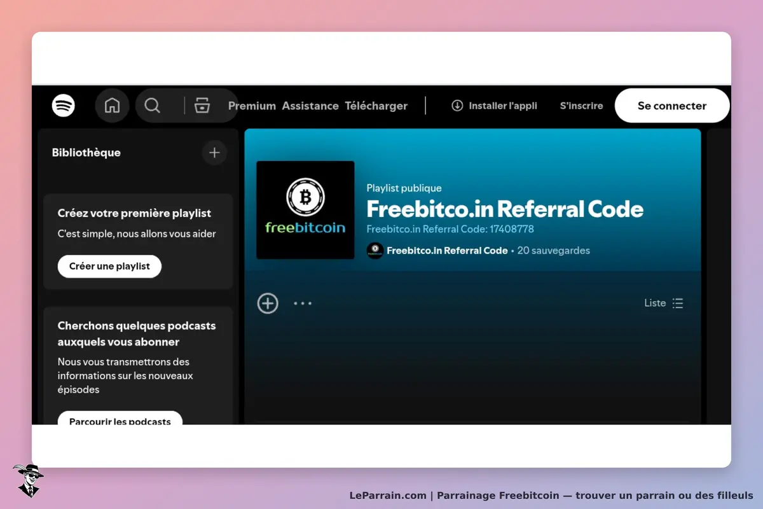This screenshot has height=509, width=763.
Task: Add playlist with circled plus icon
Action: point(268,303)
